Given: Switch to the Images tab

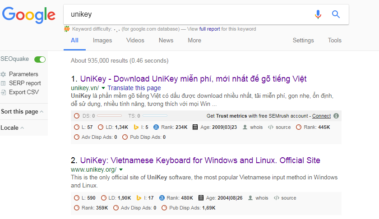Looking at the screenshot, I should point(102,40).
